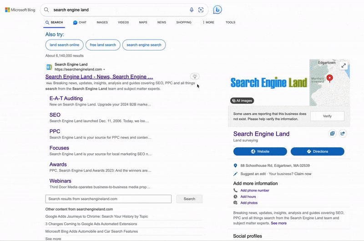Click the 'Land surveying' category text

pyautogui.click(x=246, y=141)
